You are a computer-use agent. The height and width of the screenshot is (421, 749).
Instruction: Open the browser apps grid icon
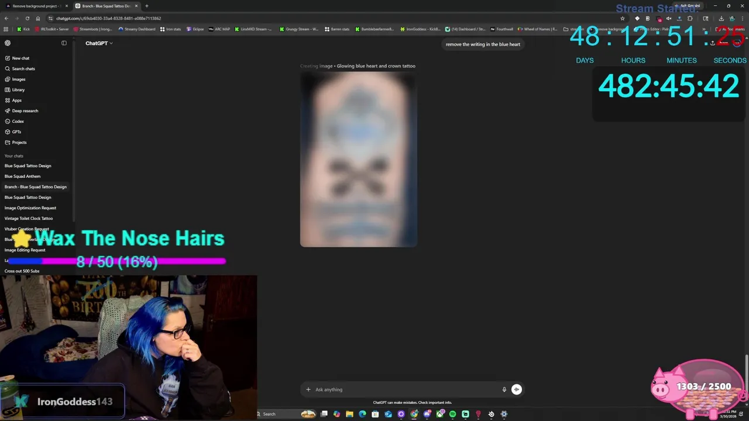(x=6, y=29)
